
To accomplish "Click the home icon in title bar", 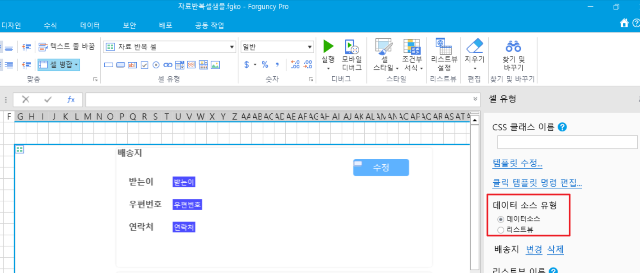I will [624, 23].
